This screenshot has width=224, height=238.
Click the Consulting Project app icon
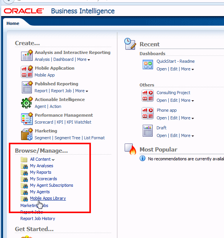[148, 96]
